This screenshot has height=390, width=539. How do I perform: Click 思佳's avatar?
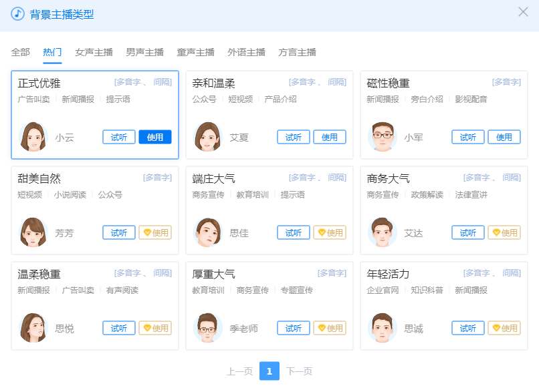pos(207,232)
